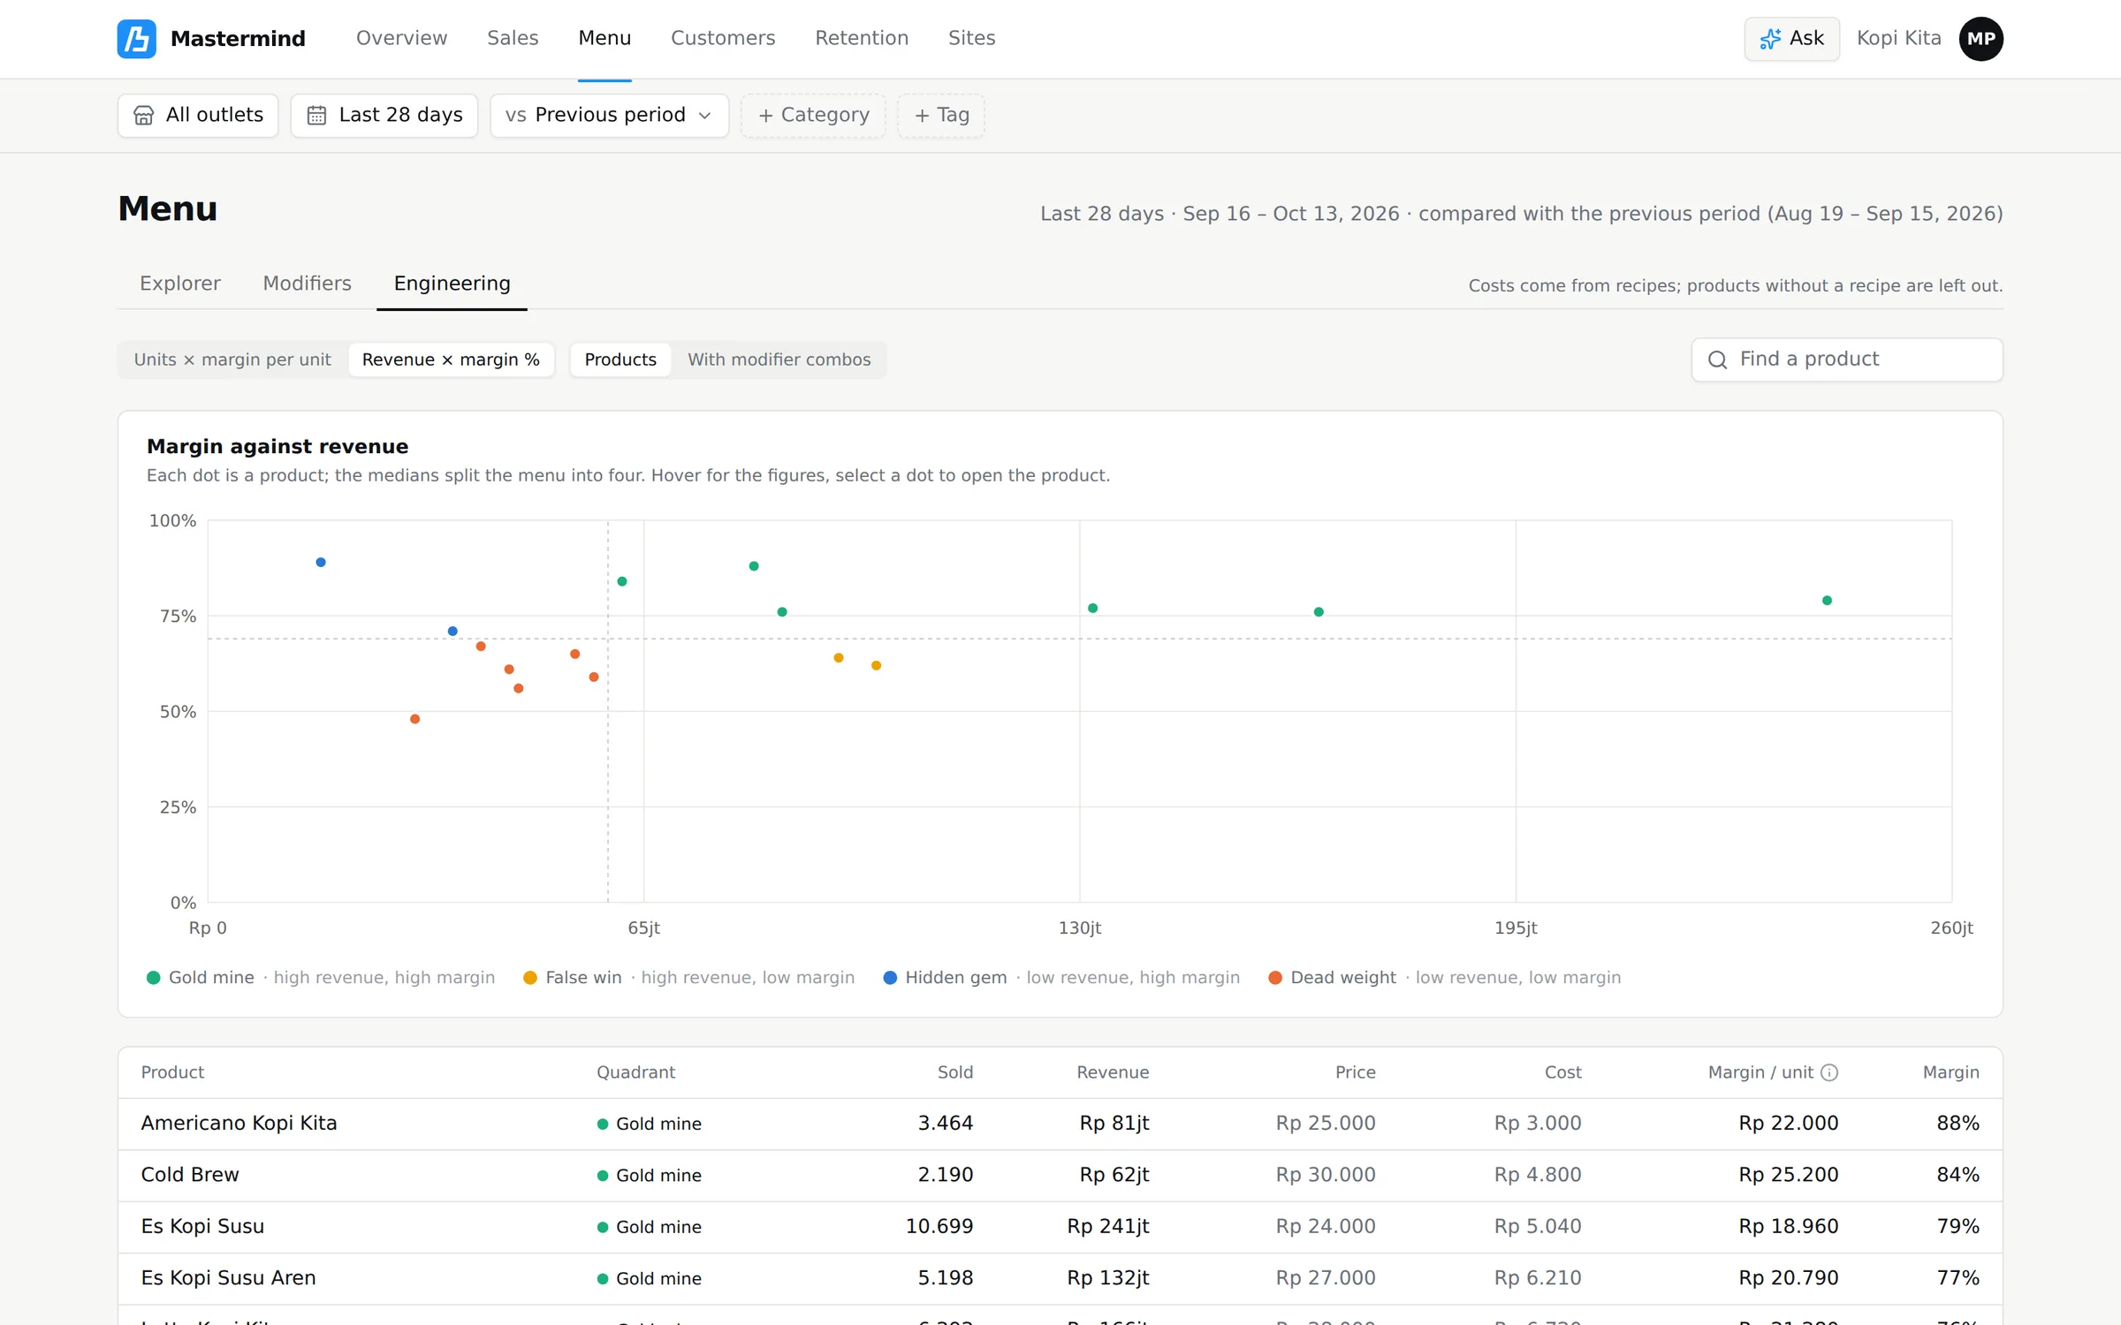Screen dimensions: 2121x1325
Task: Click the Dead weight legend entry
Action: 1445,978
